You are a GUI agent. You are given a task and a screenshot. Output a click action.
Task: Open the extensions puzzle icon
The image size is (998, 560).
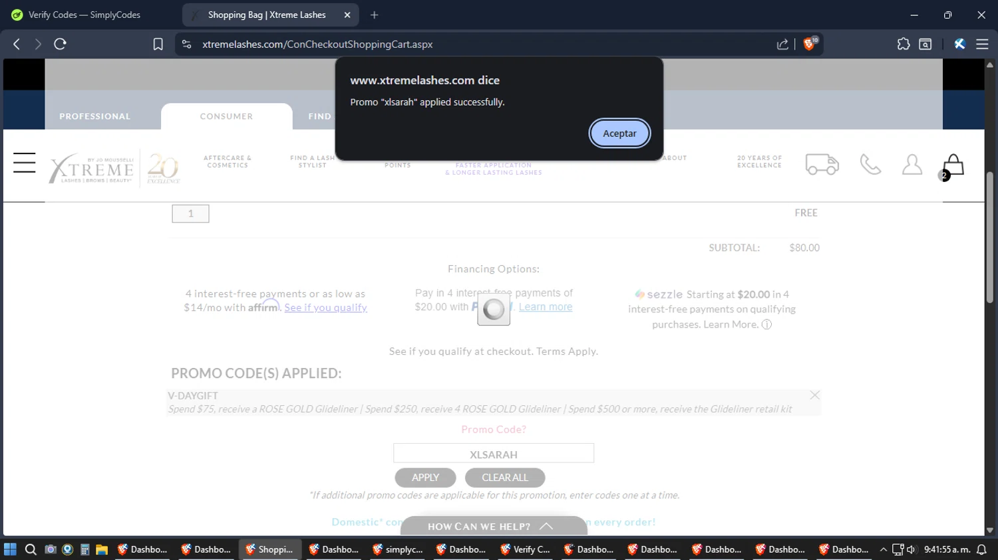904,44
